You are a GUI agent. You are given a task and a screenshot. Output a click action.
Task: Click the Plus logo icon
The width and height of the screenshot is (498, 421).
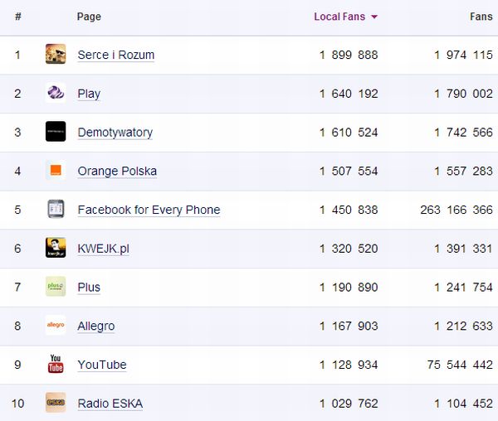pyautogui.click(x=56, y=287)
